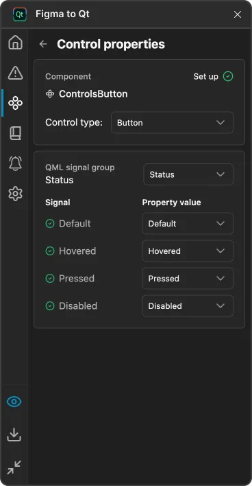Click the Signal column header
Viewport: 252px width, 486px height.
58,202
